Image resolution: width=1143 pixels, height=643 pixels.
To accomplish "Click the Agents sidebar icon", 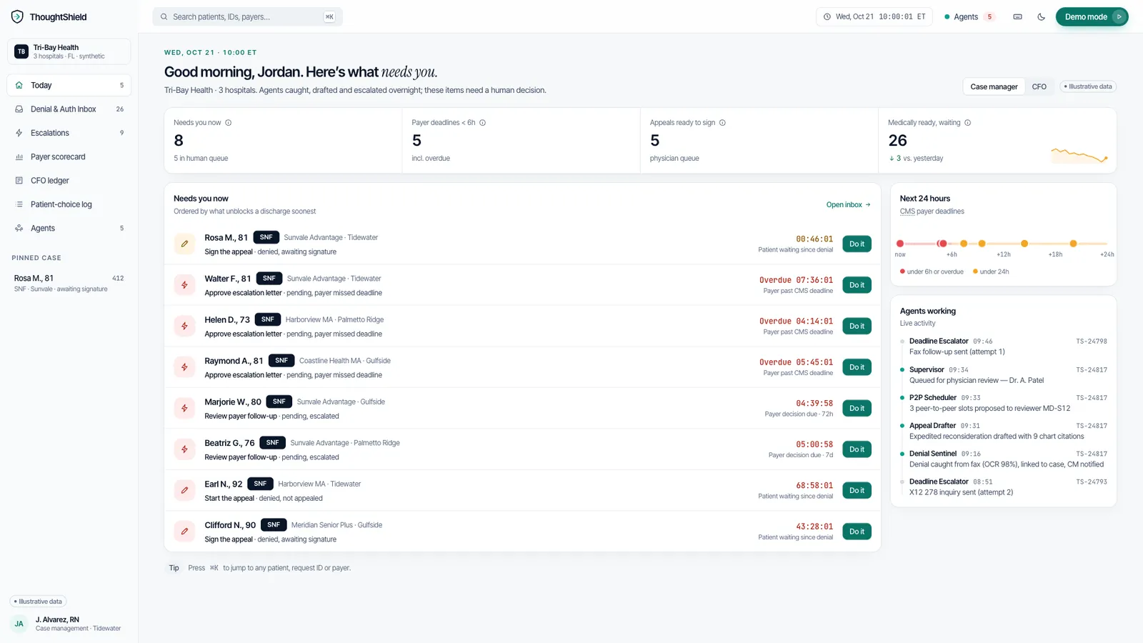I will (x=19, y=229).
